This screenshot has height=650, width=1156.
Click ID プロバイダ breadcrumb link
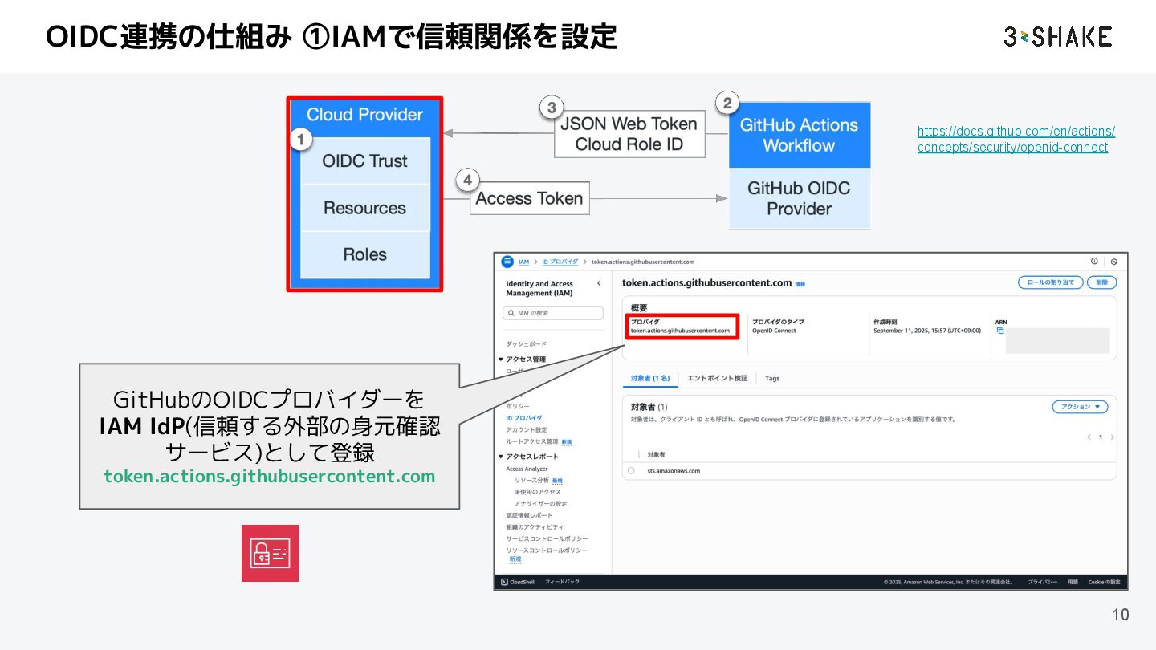(x=560, y=262)
